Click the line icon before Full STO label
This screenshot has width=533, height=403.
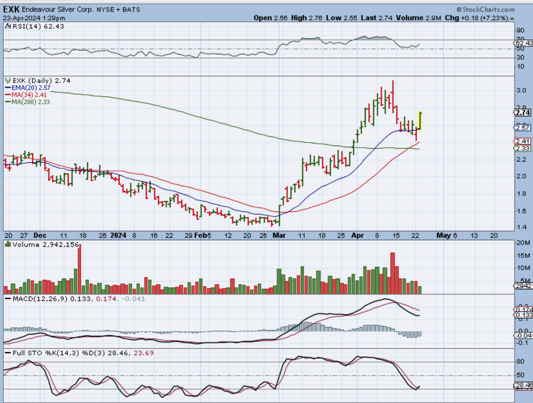click(x=7, y=353)
